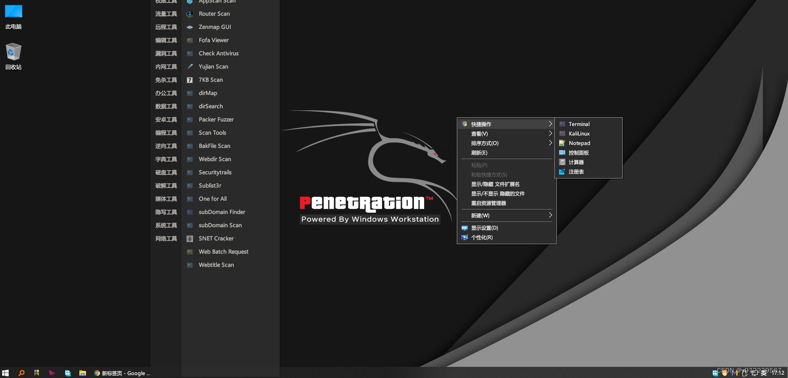Open the 远程工具 category

click(166, 27)
